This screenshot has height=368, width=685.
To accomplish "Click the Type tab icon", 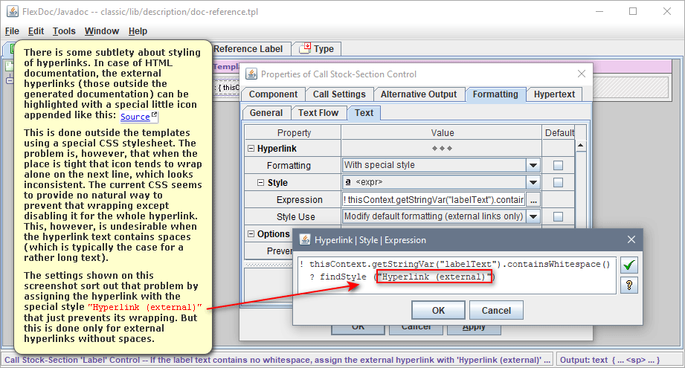I will [x=305, y=49].
